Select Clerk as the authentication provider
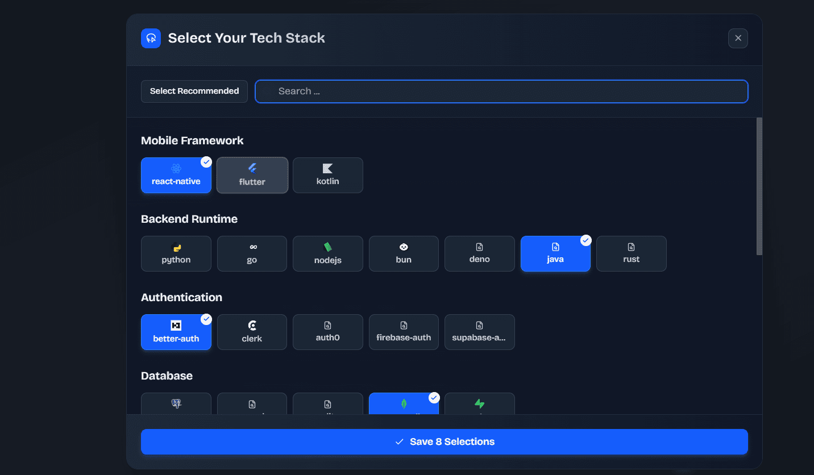 tap(252, 332)
